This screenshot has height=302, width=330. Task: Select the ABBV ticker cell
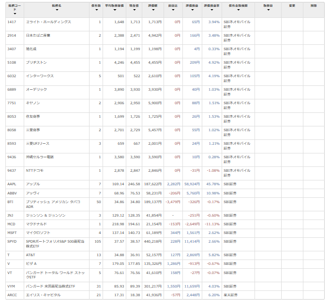pyautogui.click(x=12, y=193)
